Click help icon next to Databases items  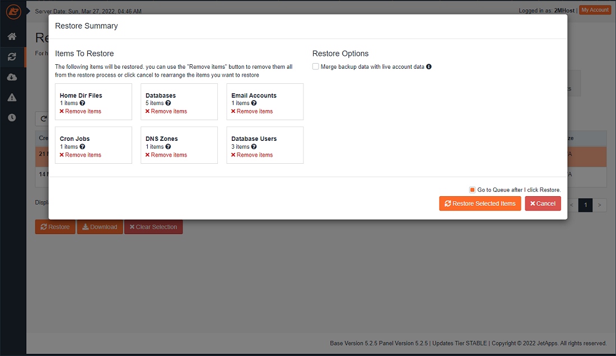click(x=168, y=103)
